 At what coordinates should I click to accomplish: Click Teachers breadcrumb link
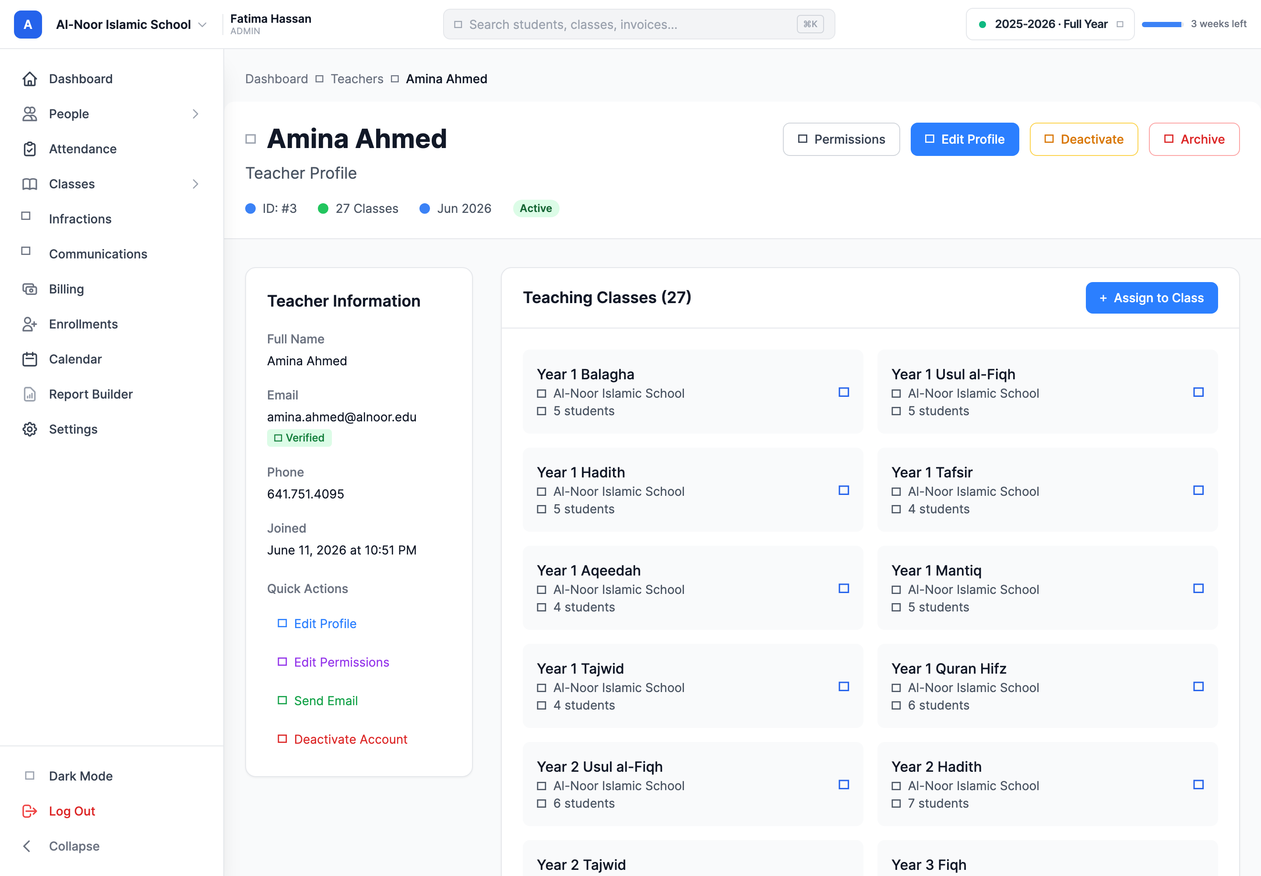point(357,79)
